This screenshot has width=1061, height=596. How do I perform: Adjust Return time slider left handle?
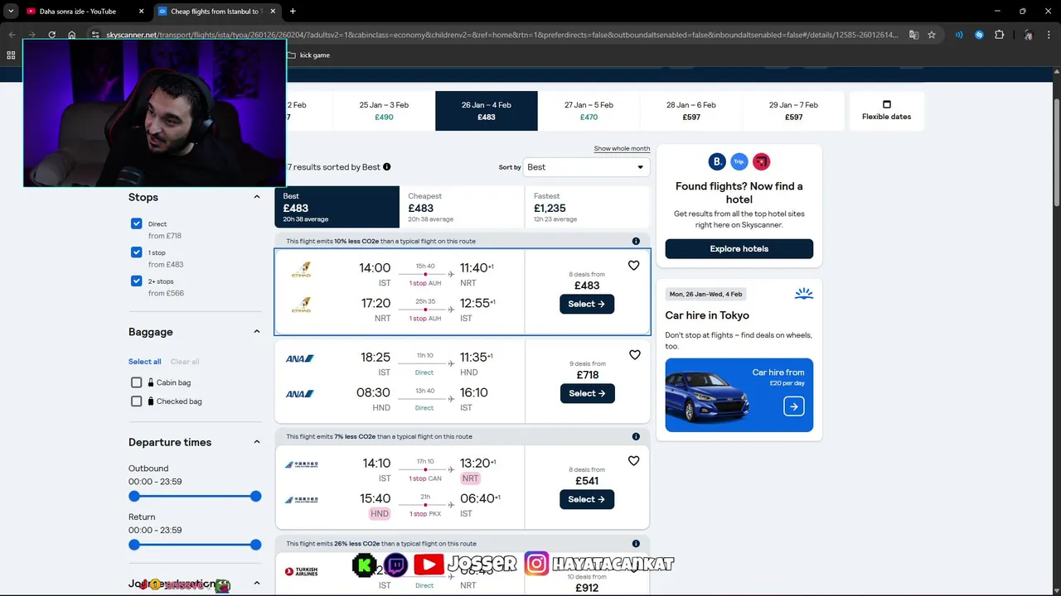[134, 545]
